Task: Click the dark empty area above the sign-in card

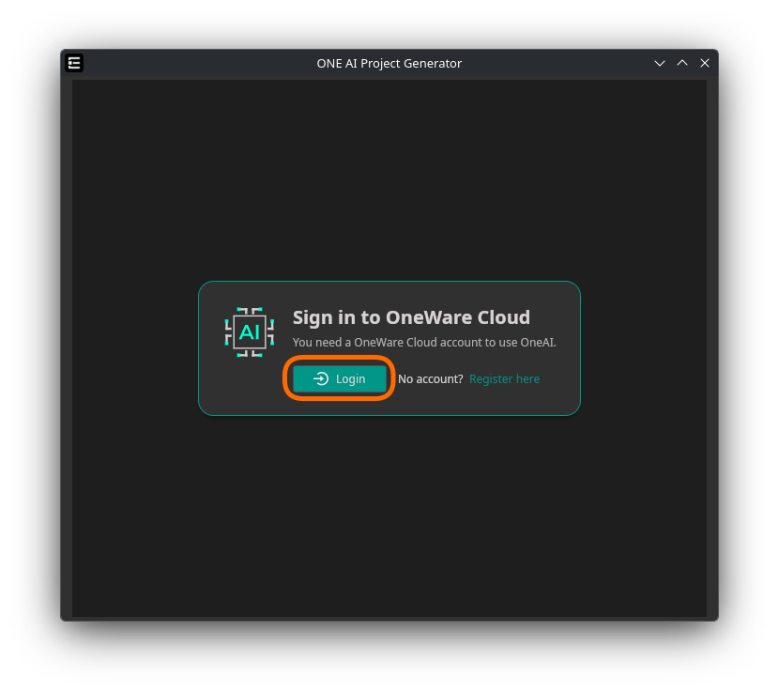Action: [x=389, y=178]
